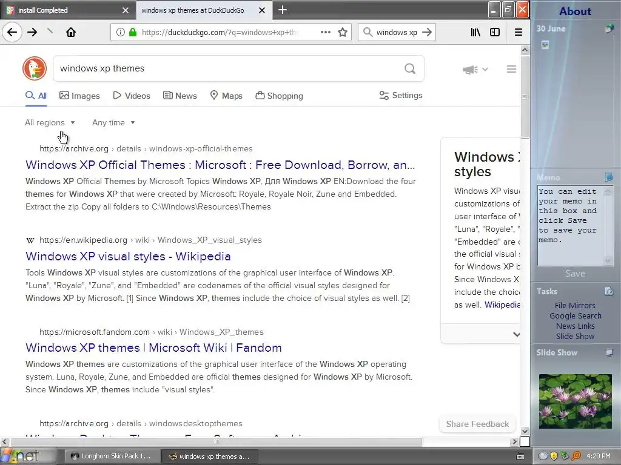The width and height of the screenshot is (621, 465).
Task: Open Windows XP visual styles Wikipedia result
Action: click(128, 256)
